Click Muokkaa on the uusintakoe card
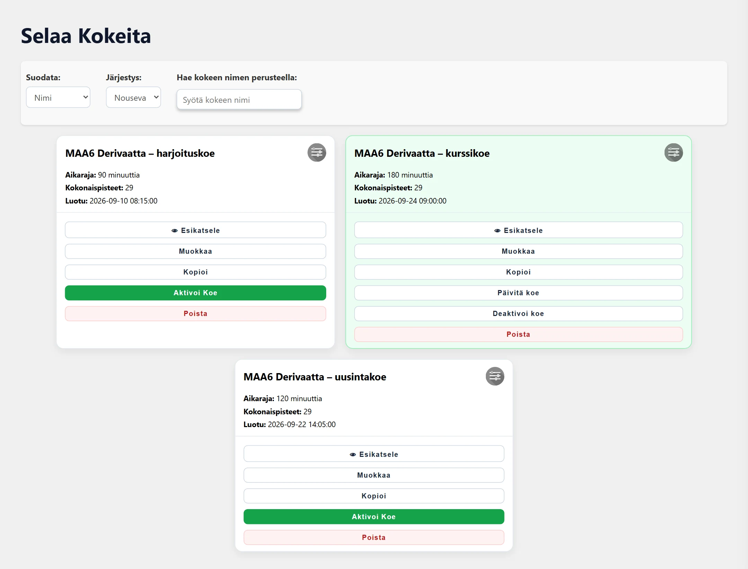Viewport: 748px width, 569px height. click(x=374, y=475)
